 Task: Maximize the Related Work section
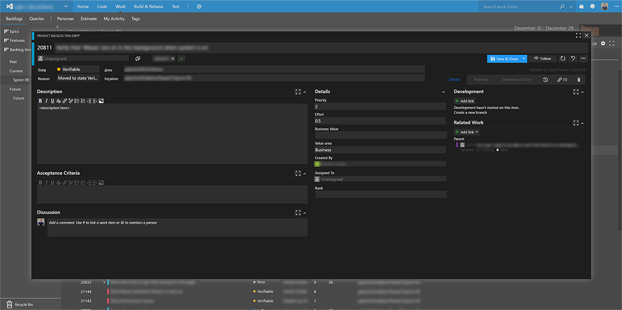click(x=576, y=123)
